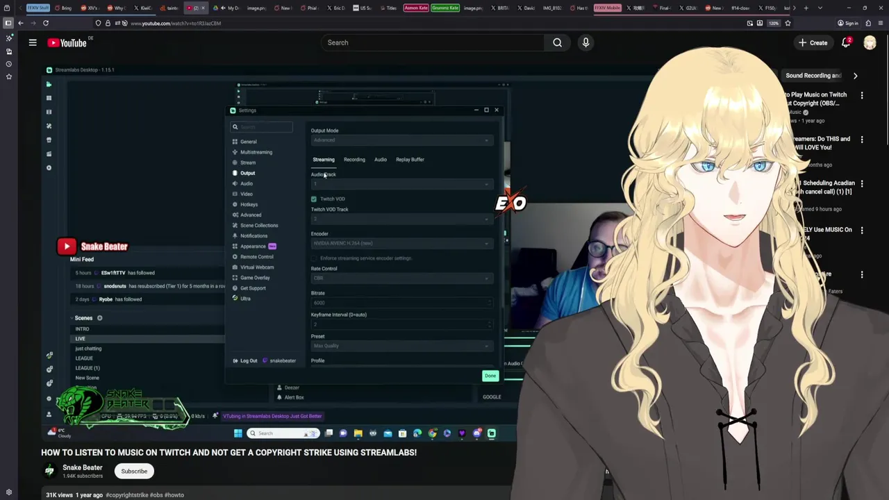Click the red YouTube play badge next to Snake Beater
889x500 pixels.
(67, 246)
